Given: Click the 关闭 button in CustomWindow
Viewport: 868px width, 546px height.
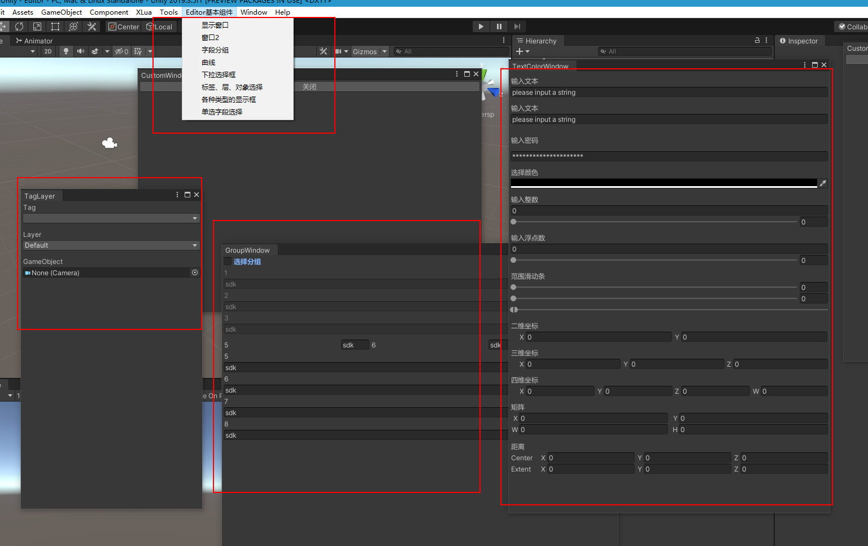Looking at the screenshot, I should click(x=309, y=87).
